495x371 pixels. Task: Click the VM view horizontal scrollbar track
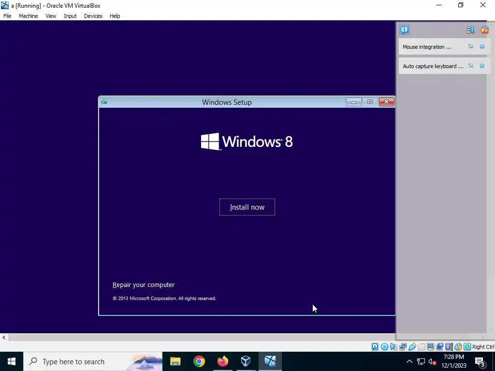(x=202, y=338)
